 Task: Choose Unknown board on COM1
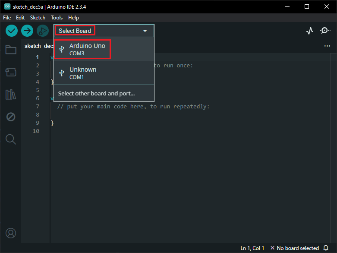coord(104,73)
